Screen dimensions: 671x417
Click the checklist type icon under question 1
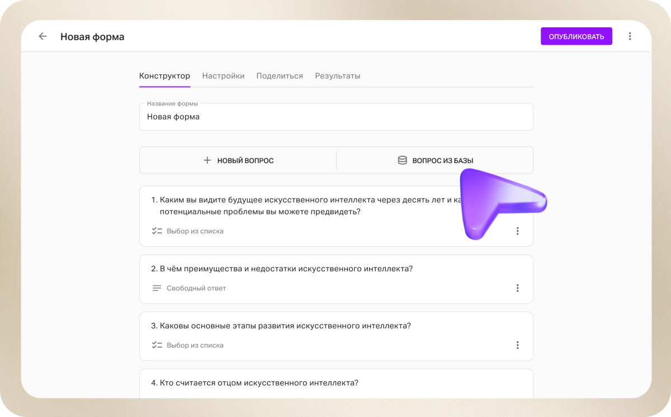(157, 231)
